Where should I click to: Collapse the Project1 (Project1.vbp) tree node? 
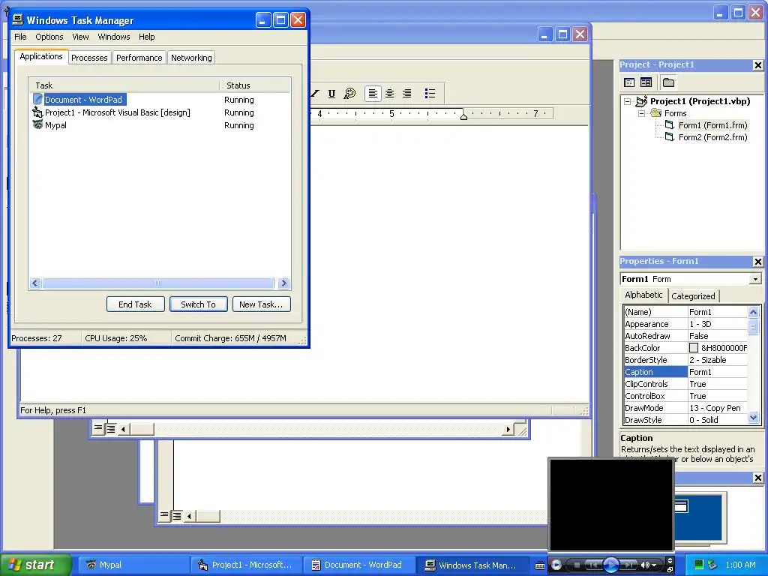628,101
